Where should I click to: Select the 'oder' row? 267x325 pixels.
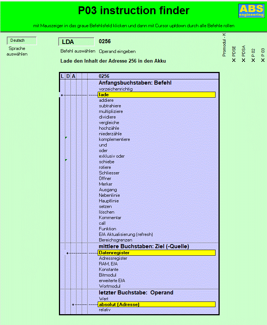(x=103, y=151)
